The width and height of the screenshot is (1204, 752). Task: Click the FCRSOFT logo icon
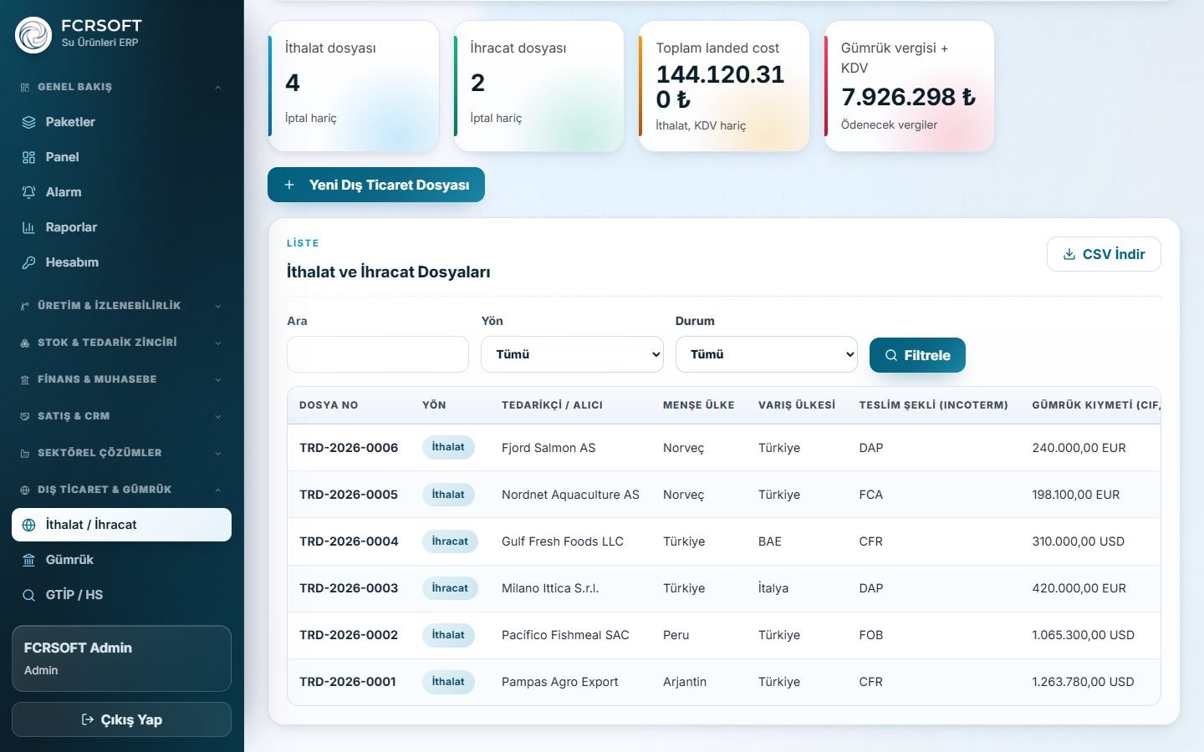click(x=33, y=35)
